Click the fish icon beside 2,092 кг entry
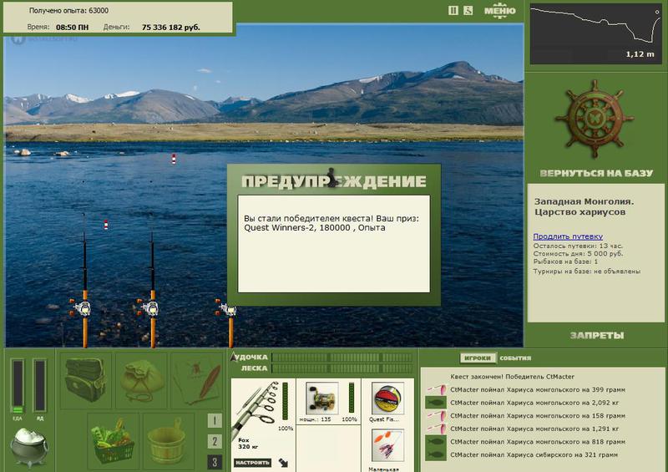 [436, 403]
